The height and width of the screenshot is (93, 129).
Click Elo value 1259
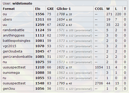(40, 25)
